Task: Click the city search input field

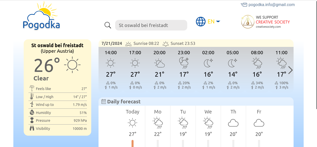Action: coord(151,25)
